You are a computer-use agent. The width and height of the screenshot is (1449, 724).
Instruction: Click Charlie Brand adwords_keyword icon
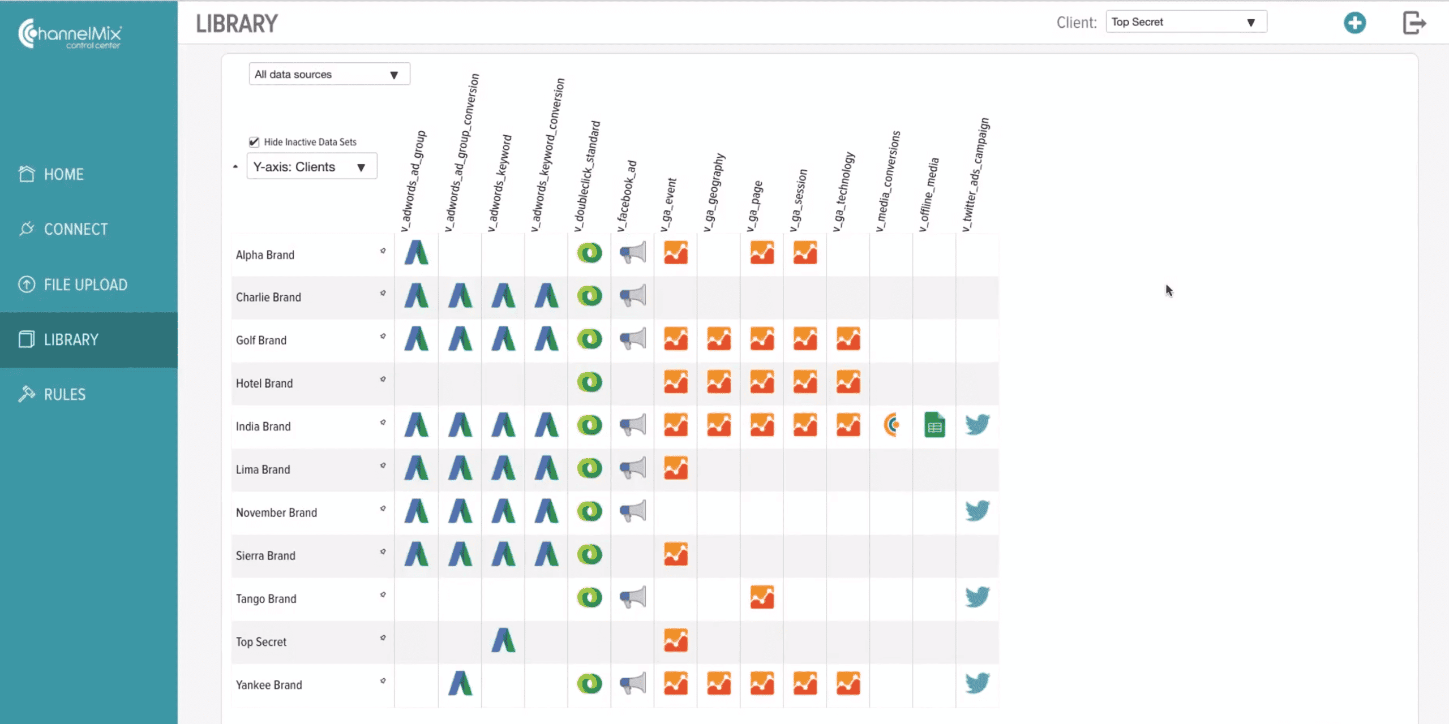[x=503, y=296]
